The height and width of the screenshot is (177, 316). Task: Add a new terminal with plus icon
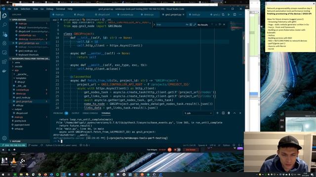tap(217, 113)
